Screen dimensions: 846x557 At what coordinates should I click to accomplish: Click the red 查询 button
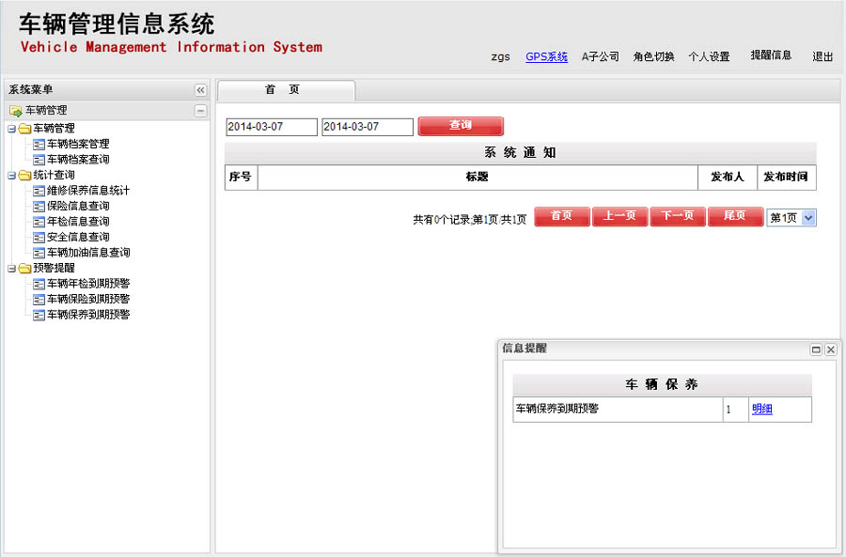pos(460,126)
